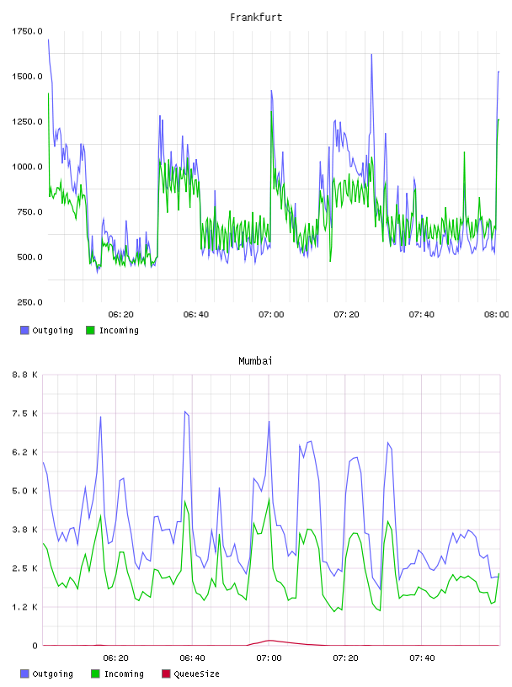Screen dimensions: 512x687
Task: Click the 06:40 time label under Mumbai chart
Action: [x=192, y=658]
